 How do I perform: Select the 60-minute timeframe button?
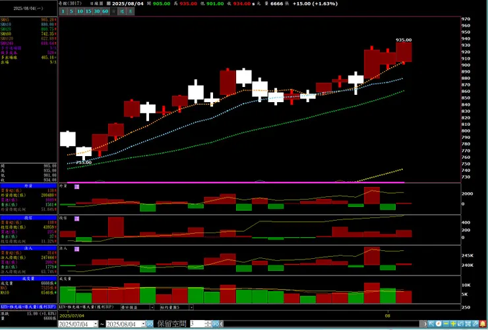click(x=106, y=11)
